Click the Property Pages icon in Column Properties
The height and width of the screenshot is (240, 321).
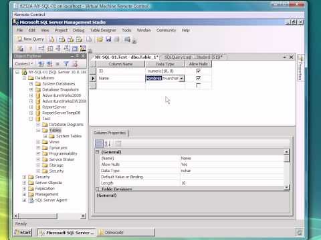[118, 143]
